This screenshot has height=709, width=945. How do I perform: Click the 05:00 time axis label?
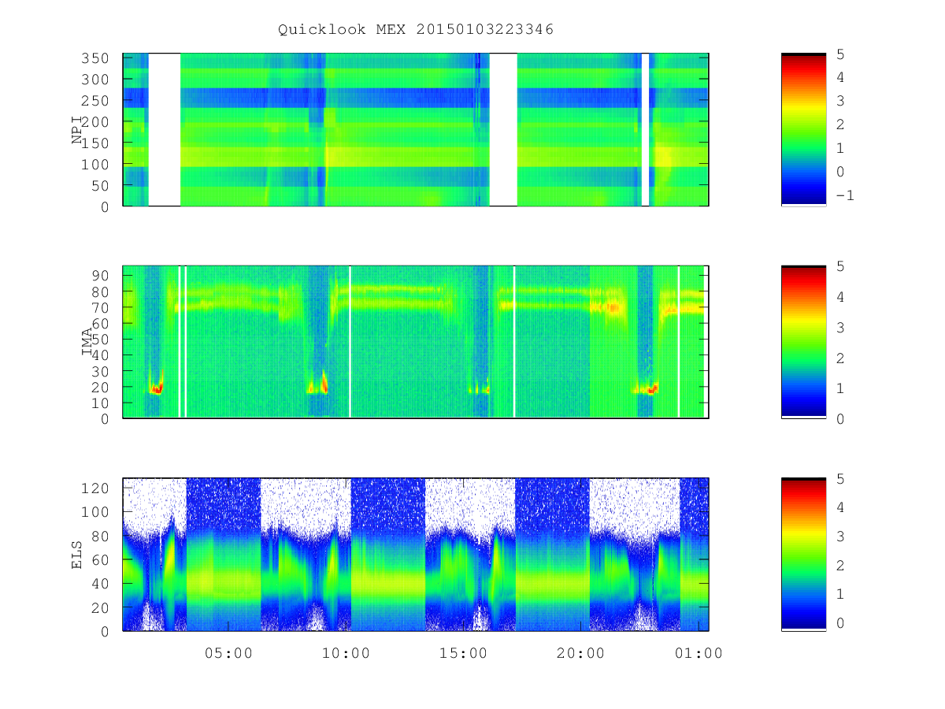228,653
